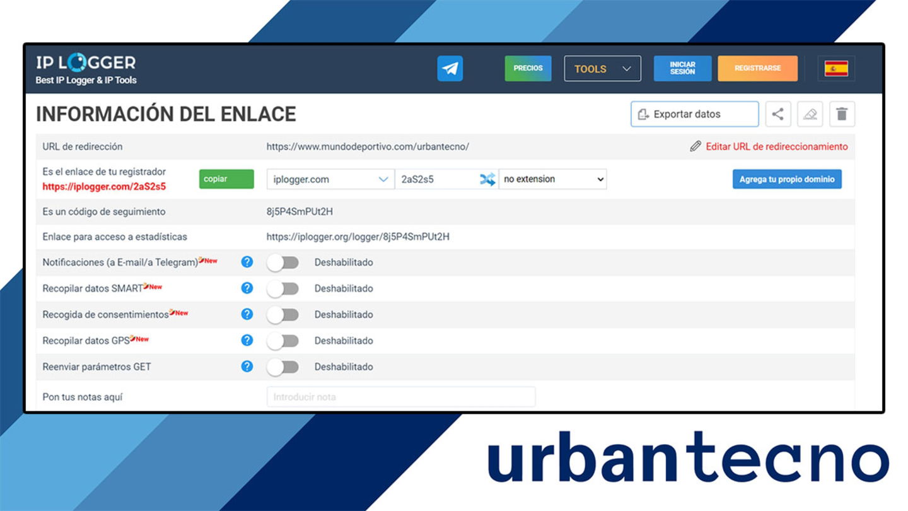
Task: Open help for Recogida de consentimientos
Action: (247, 314)
